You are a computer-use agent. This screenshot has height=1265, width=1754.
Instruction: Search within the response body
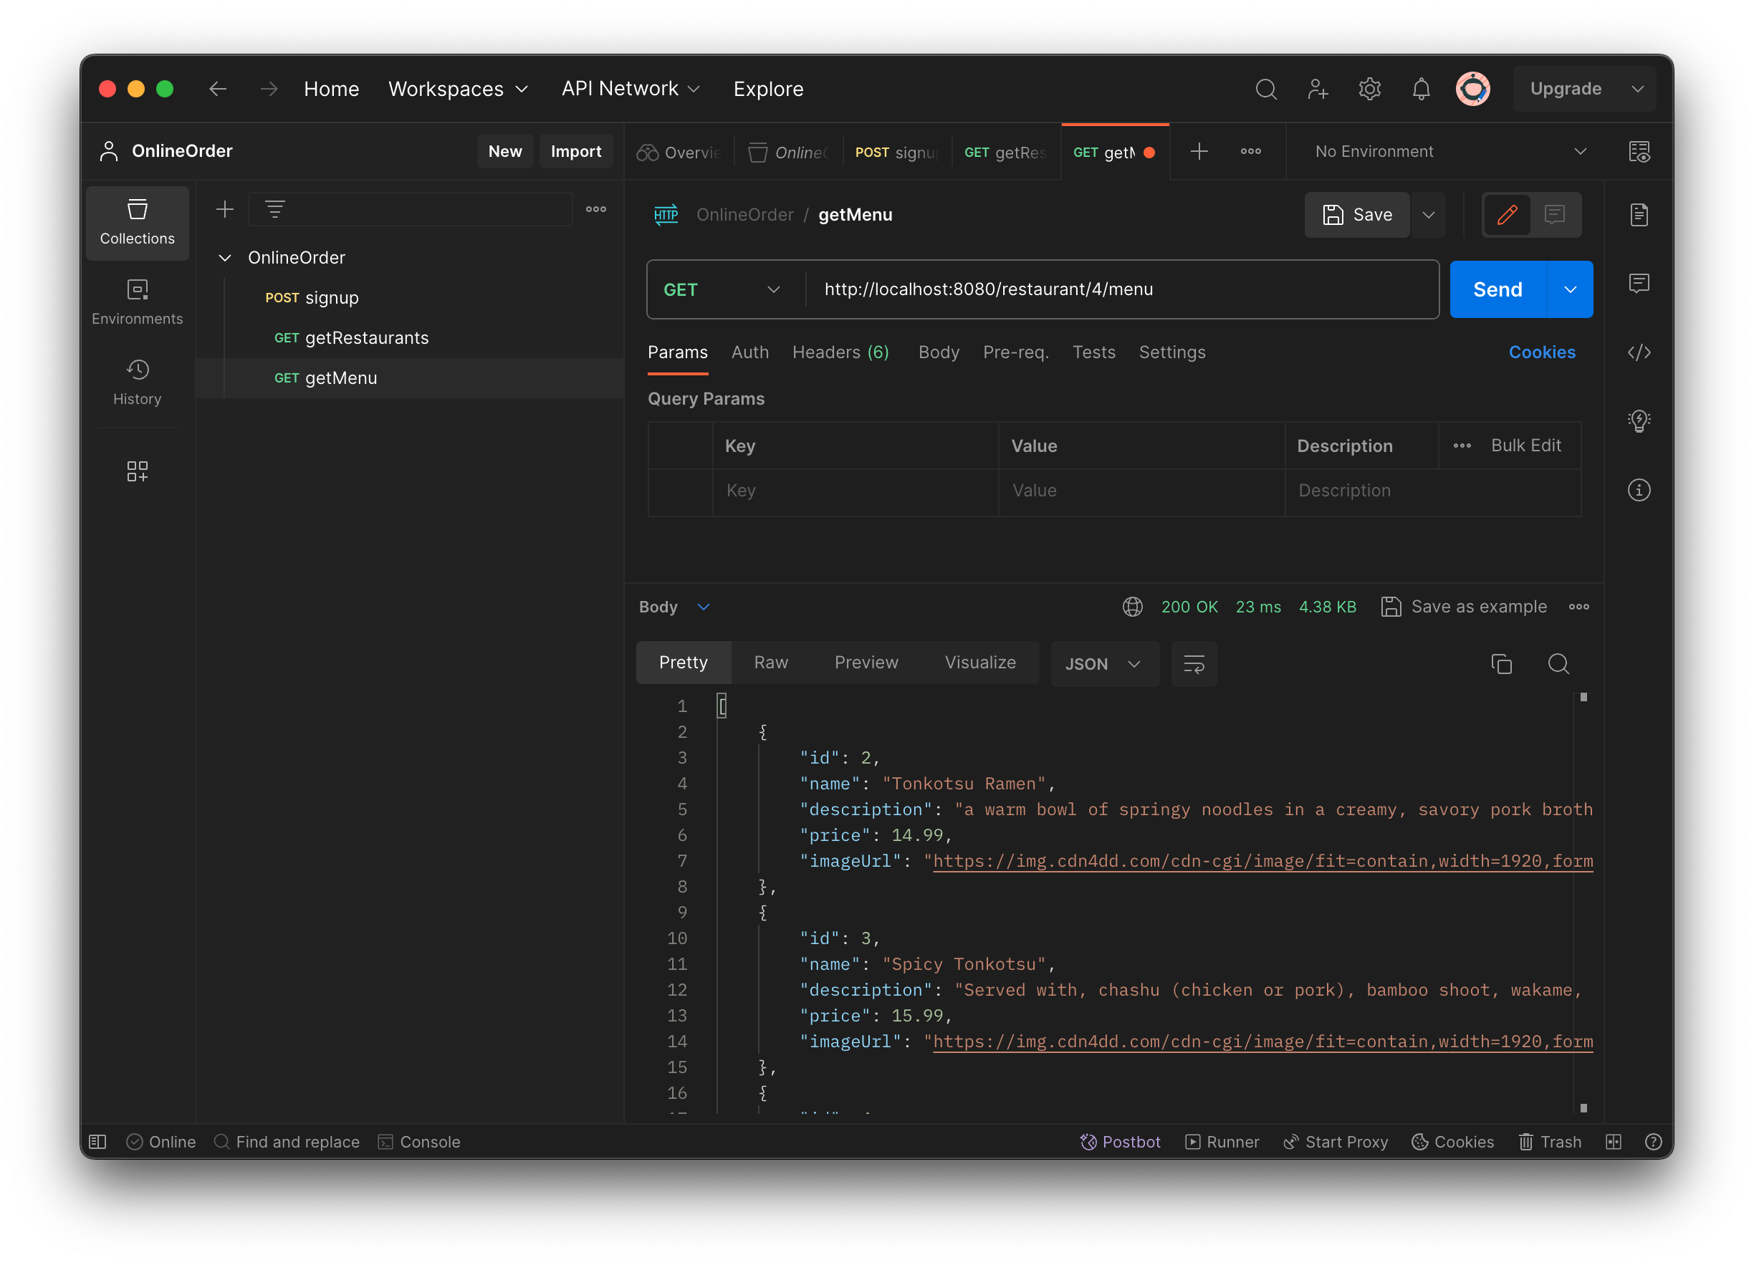[x=1558, y=663]
